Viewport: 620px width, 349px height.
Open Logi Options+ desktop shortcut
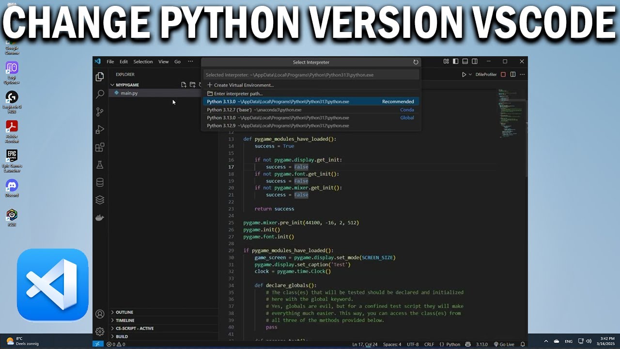pos(12,73)
